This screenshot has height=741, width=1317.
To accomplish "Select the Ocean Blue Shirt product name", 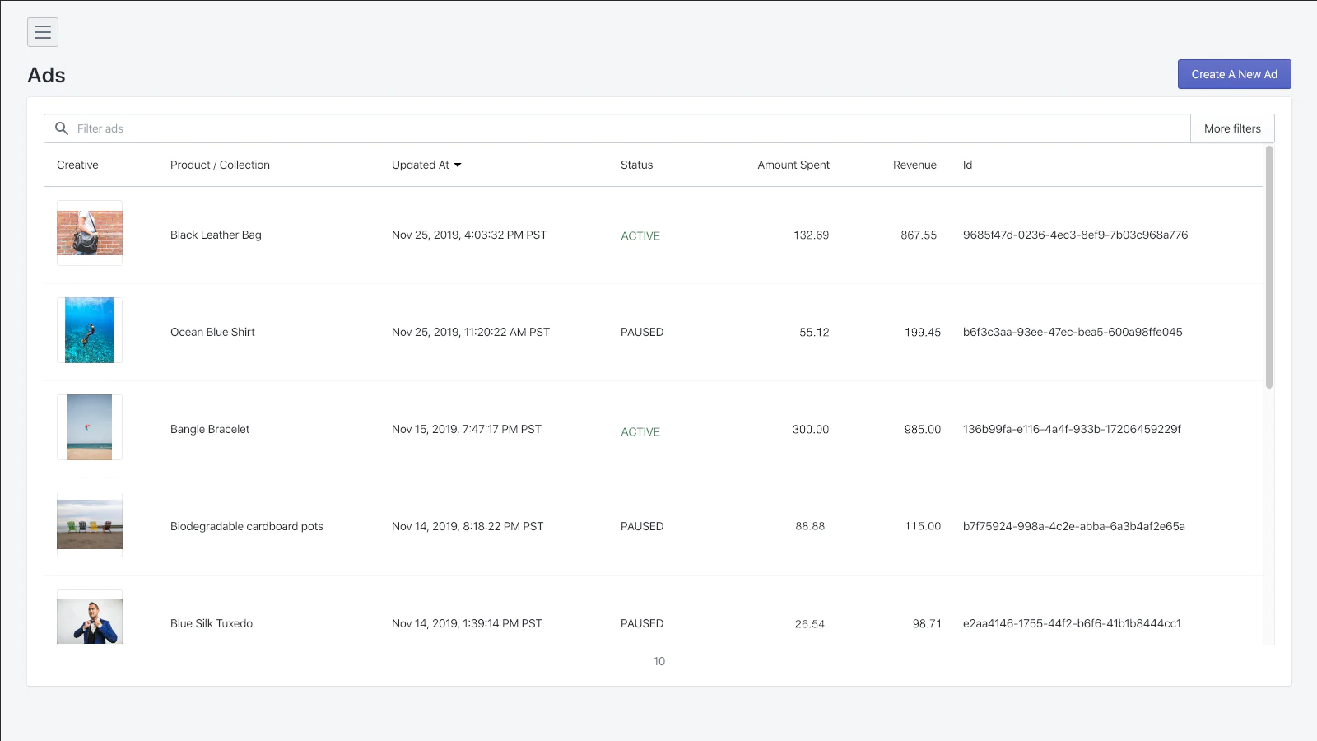I will pos(212,332).
